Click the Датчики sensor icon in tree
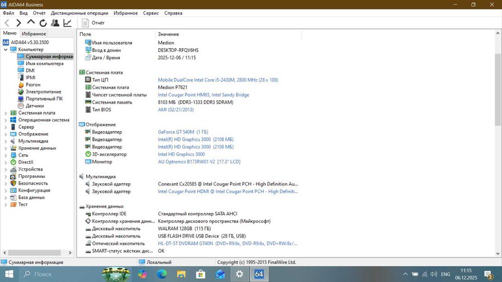This screenshot has height=282, width=502. coord(21,106)
